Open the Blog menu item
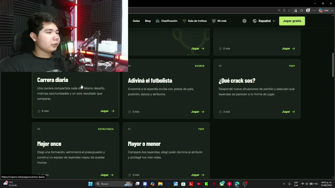Screen dimensions: 335x188 pyautogui.click(x=148, y=21)
